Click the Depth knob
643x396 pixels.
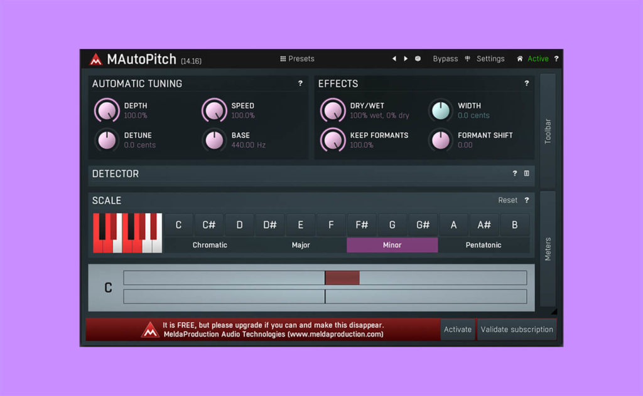[107, 110]
